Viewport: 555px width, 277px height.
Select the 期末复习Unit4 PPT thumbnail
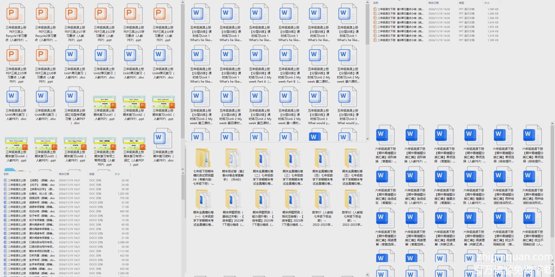(16, 143)
